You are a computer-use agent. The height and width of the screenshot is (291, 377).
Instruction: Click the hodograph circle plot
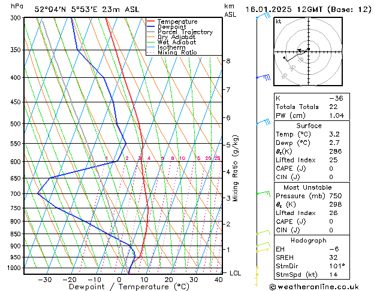(308, 51)
